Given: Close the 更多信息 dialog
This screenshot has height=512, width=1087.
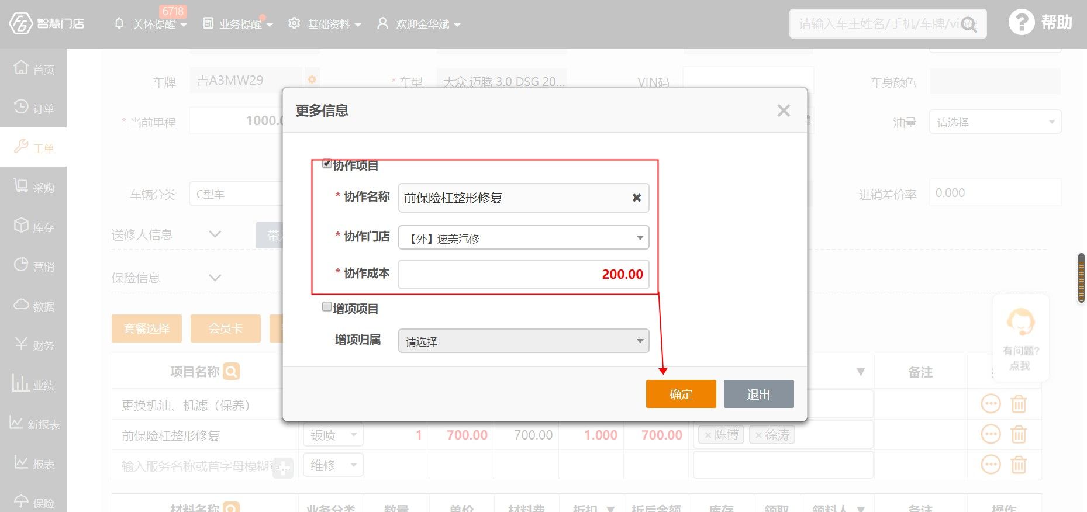Looking at the screenshot, I should click(x=784, y=110).
